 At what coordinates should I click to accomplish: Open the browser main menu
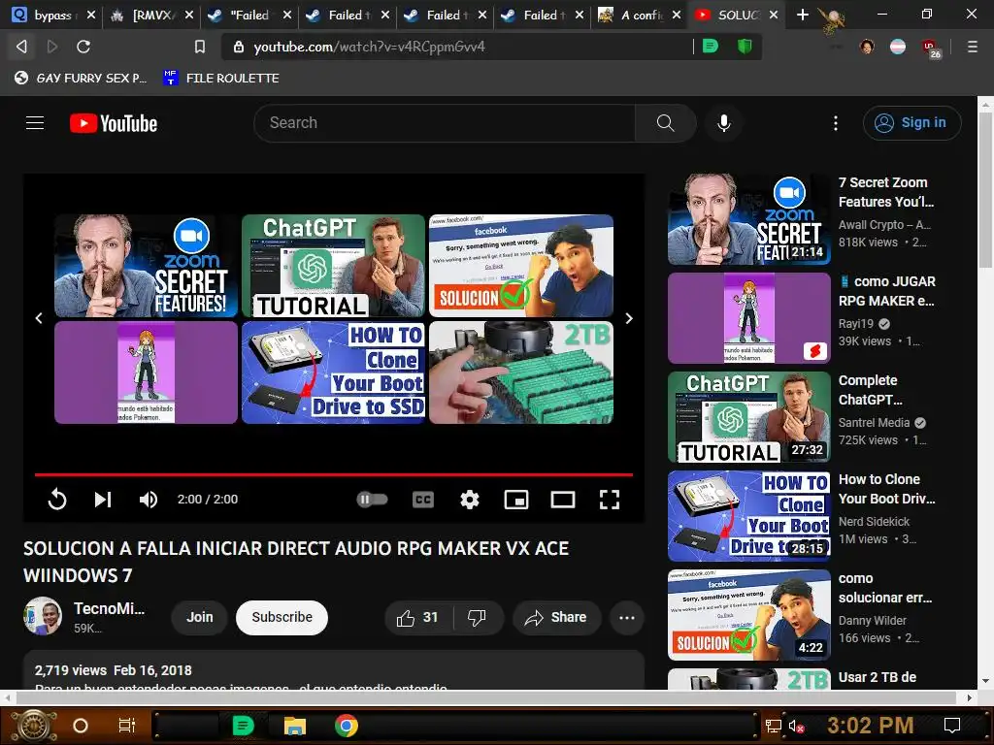tap(973, 47)
